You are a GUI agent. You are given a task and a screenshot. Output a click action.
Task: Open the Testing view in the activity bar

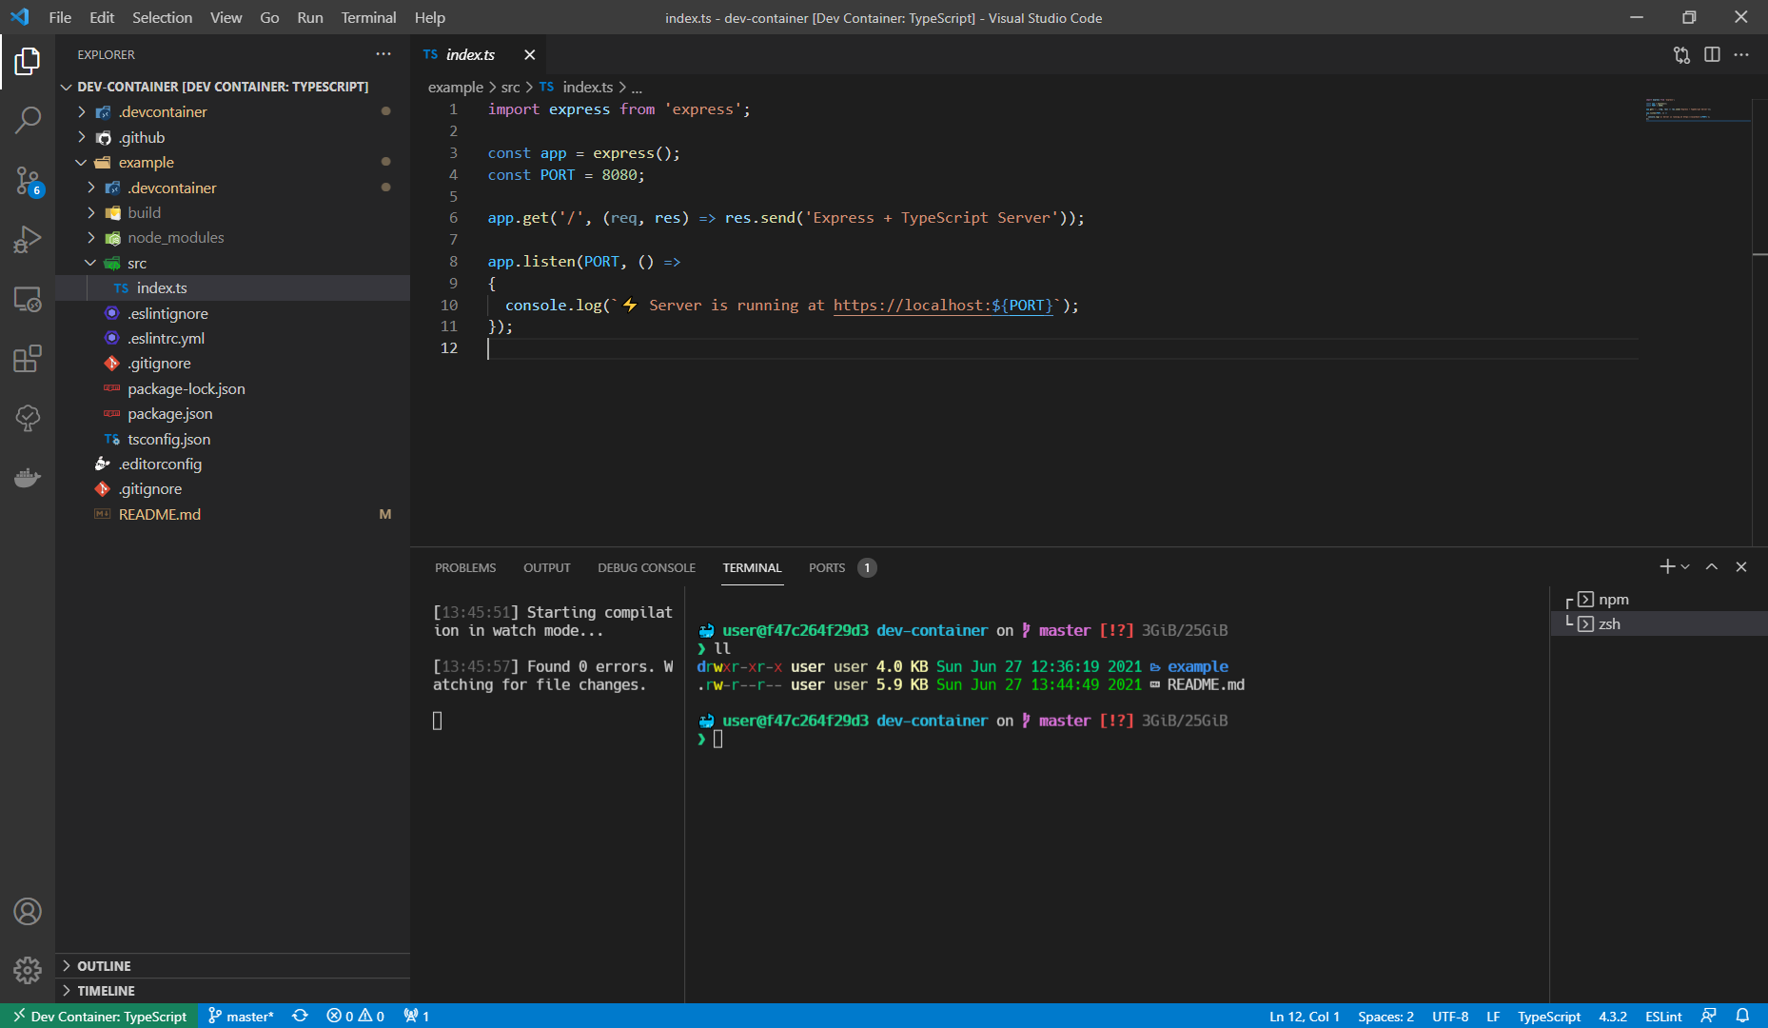(x=28, y=418)
